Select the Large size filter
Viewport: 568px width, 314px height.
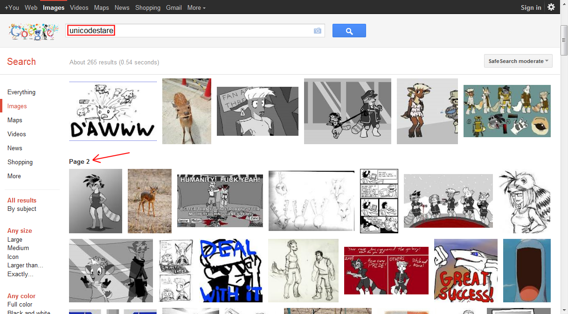[15, 239]
